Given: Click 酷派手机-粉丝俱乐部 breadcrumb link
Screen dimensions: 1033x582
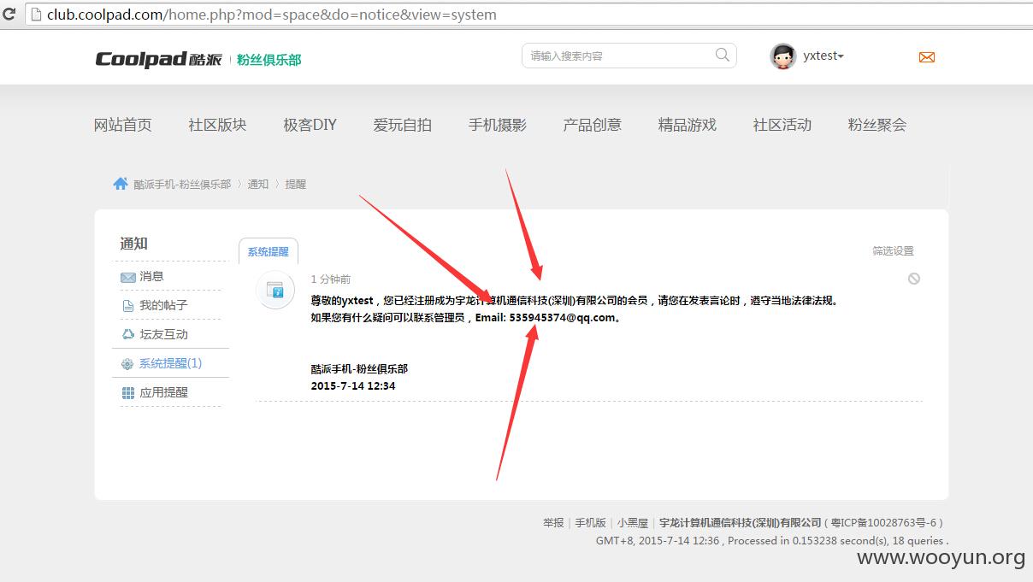Looking at the screenshot, I should coord(182,184).
